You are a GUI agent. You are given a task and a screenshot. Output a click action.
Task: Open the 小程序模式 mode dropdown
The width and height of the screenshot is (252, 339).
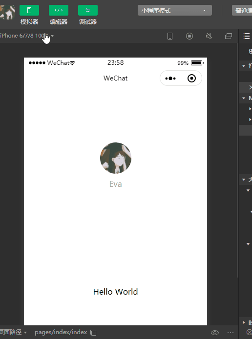pos(175,10)
